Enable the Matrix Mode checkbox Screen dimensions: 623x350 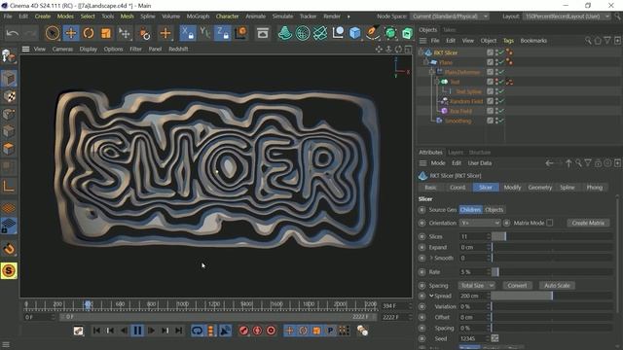(x=549, y=223)
